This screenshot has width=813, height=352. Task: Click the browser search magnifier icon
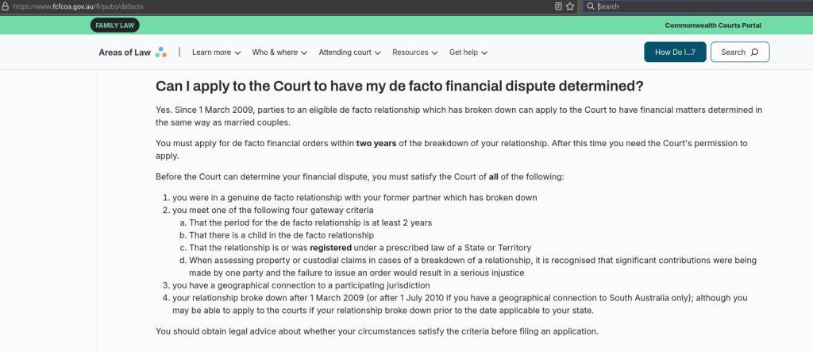pyautogui.click(x=590, y=6)
